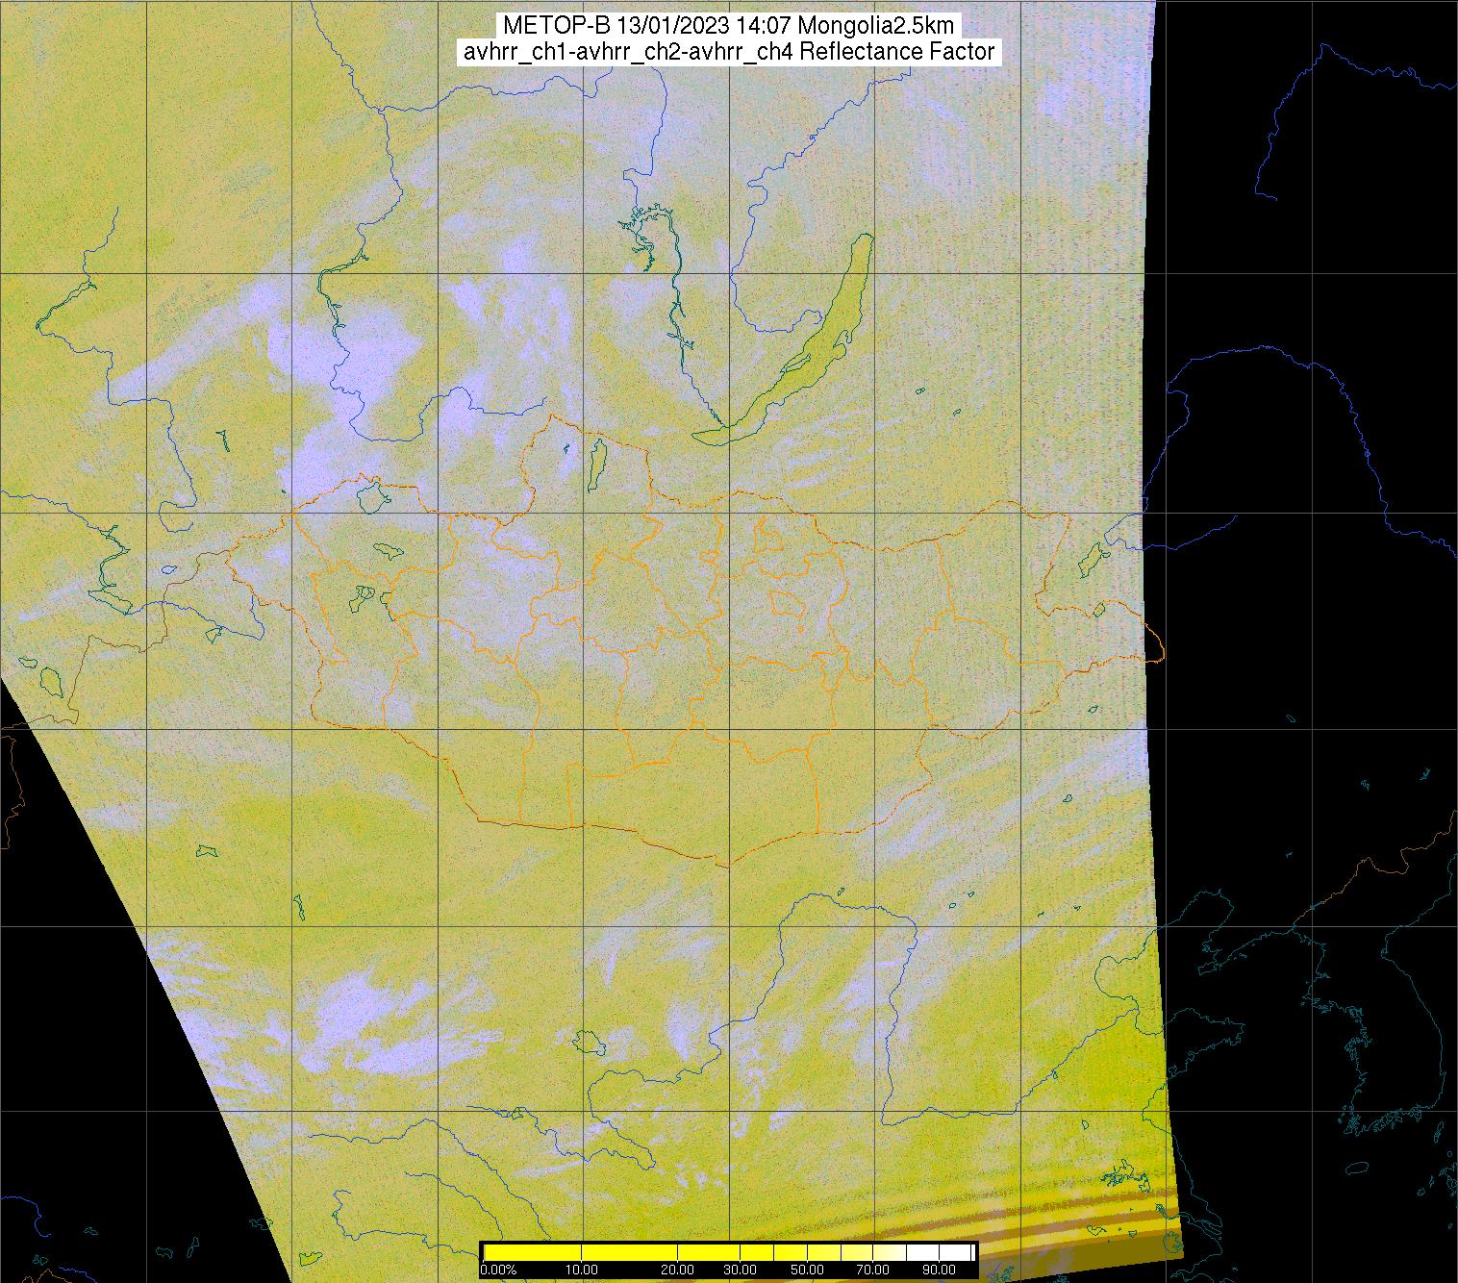The image size is (1458, 1283).
Task: Click the 30.00 label on the color scale
Action: [740, 1270]
